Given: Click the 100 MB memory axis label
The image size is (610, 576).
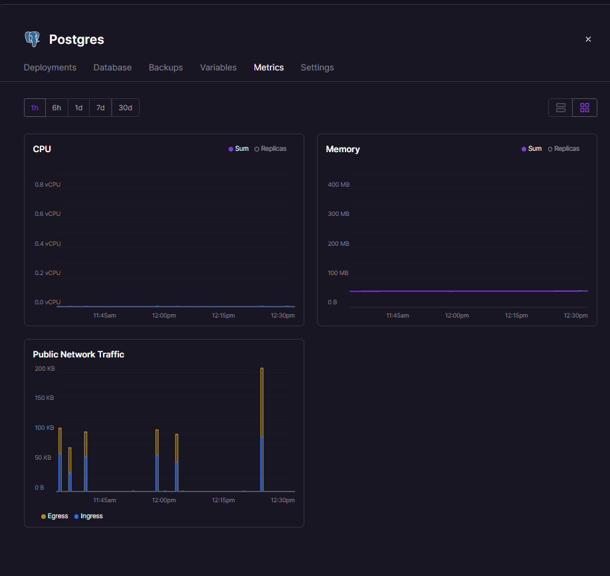Looking at the screenshot, I should 338,272.
